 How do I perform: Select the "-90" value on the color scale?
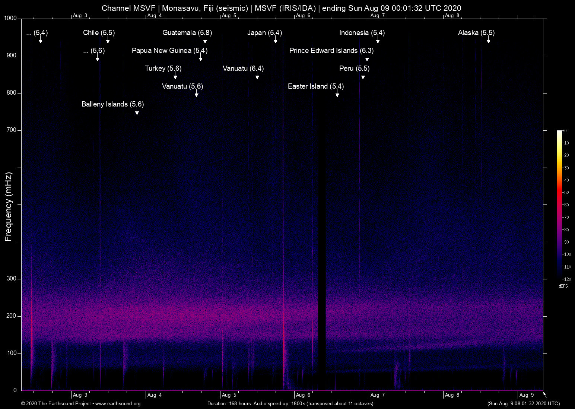pos(565,242)
